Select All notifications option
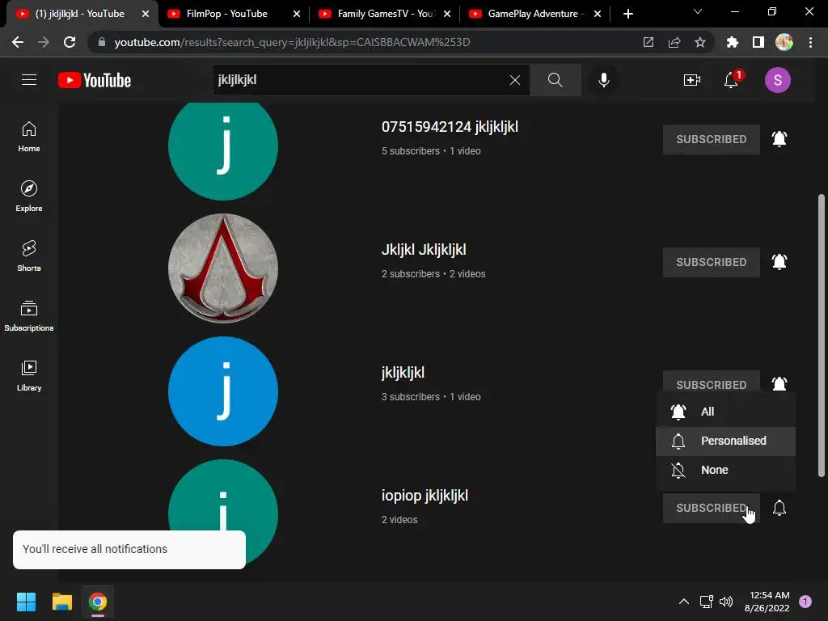The height and width of the screenshot is (621, 828). tap(725, 412)
